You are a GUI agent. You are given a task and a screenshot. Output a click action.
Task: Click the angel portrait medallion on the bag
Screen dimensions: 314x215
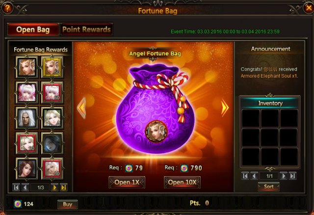tap(156, 132)
